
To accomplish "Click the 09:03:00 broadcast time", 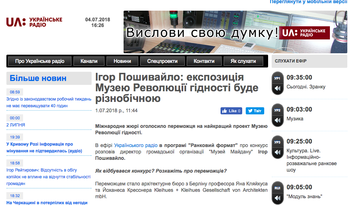I will click(299, 109).
